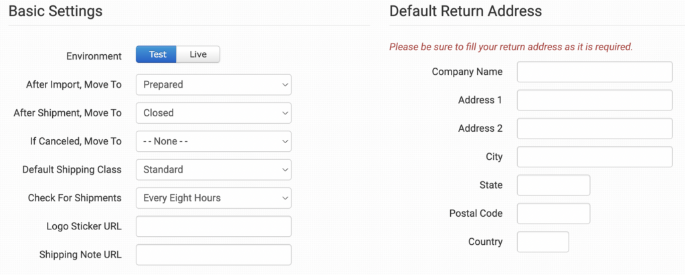
Task: Click the chevron arrow on Closed dropdown
Action: (x=285, y=113)
